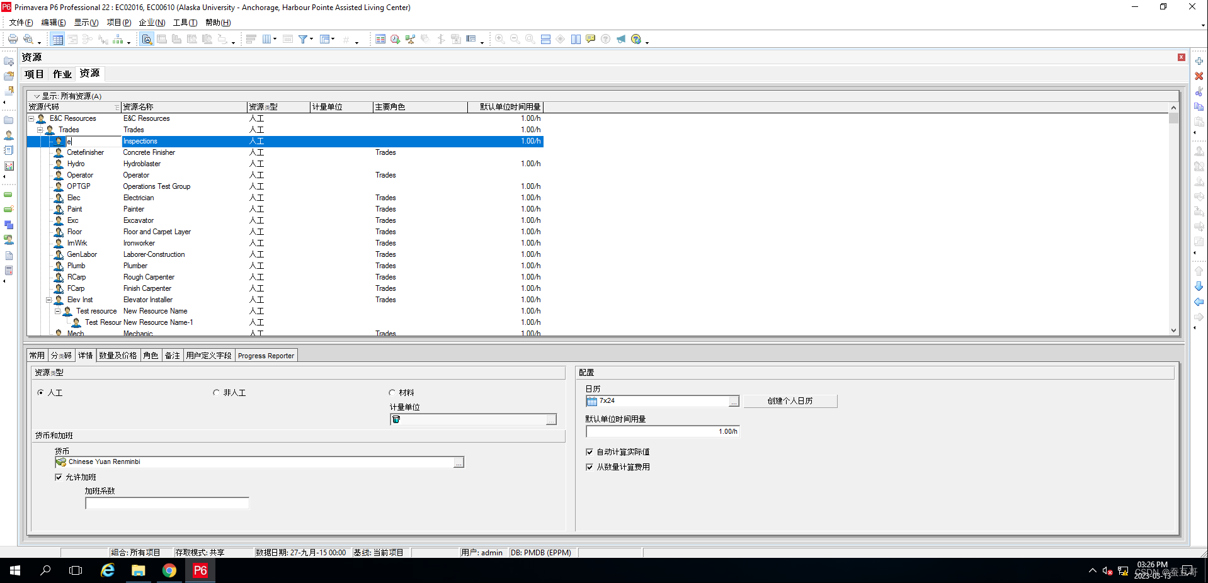Open the Columns icon dropdown arrow

(x=275, y=39)
